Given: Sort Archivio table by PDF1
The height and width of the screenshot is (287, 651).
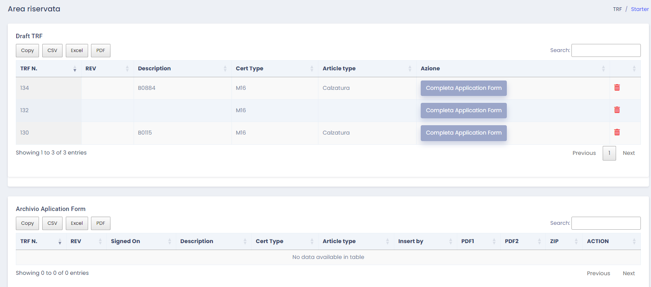Looking at the screenshot, I should [x=478, y=241].
